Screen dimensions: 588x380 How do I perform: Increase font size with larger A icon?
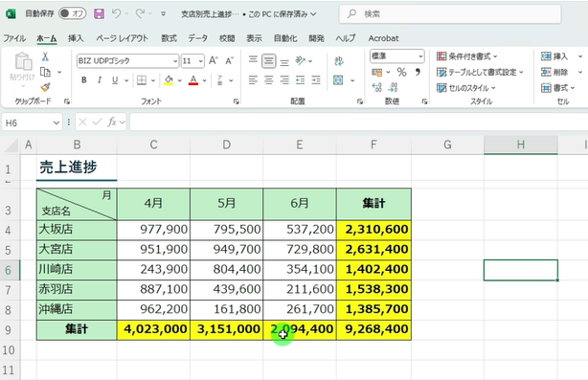213,60
